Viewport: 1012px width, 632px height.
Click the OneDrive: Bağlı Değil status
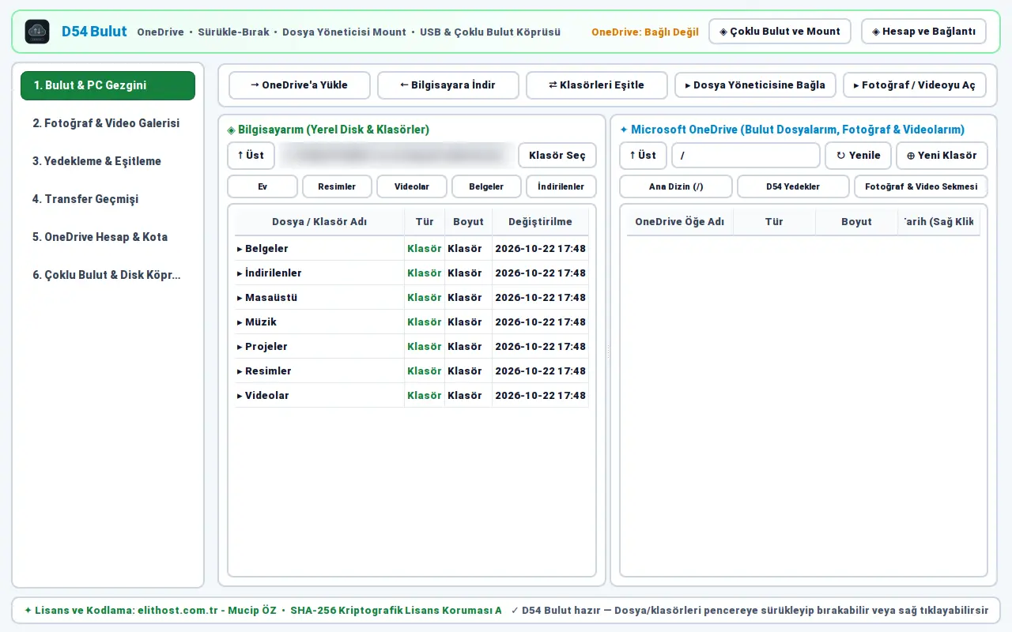(645, 32)
